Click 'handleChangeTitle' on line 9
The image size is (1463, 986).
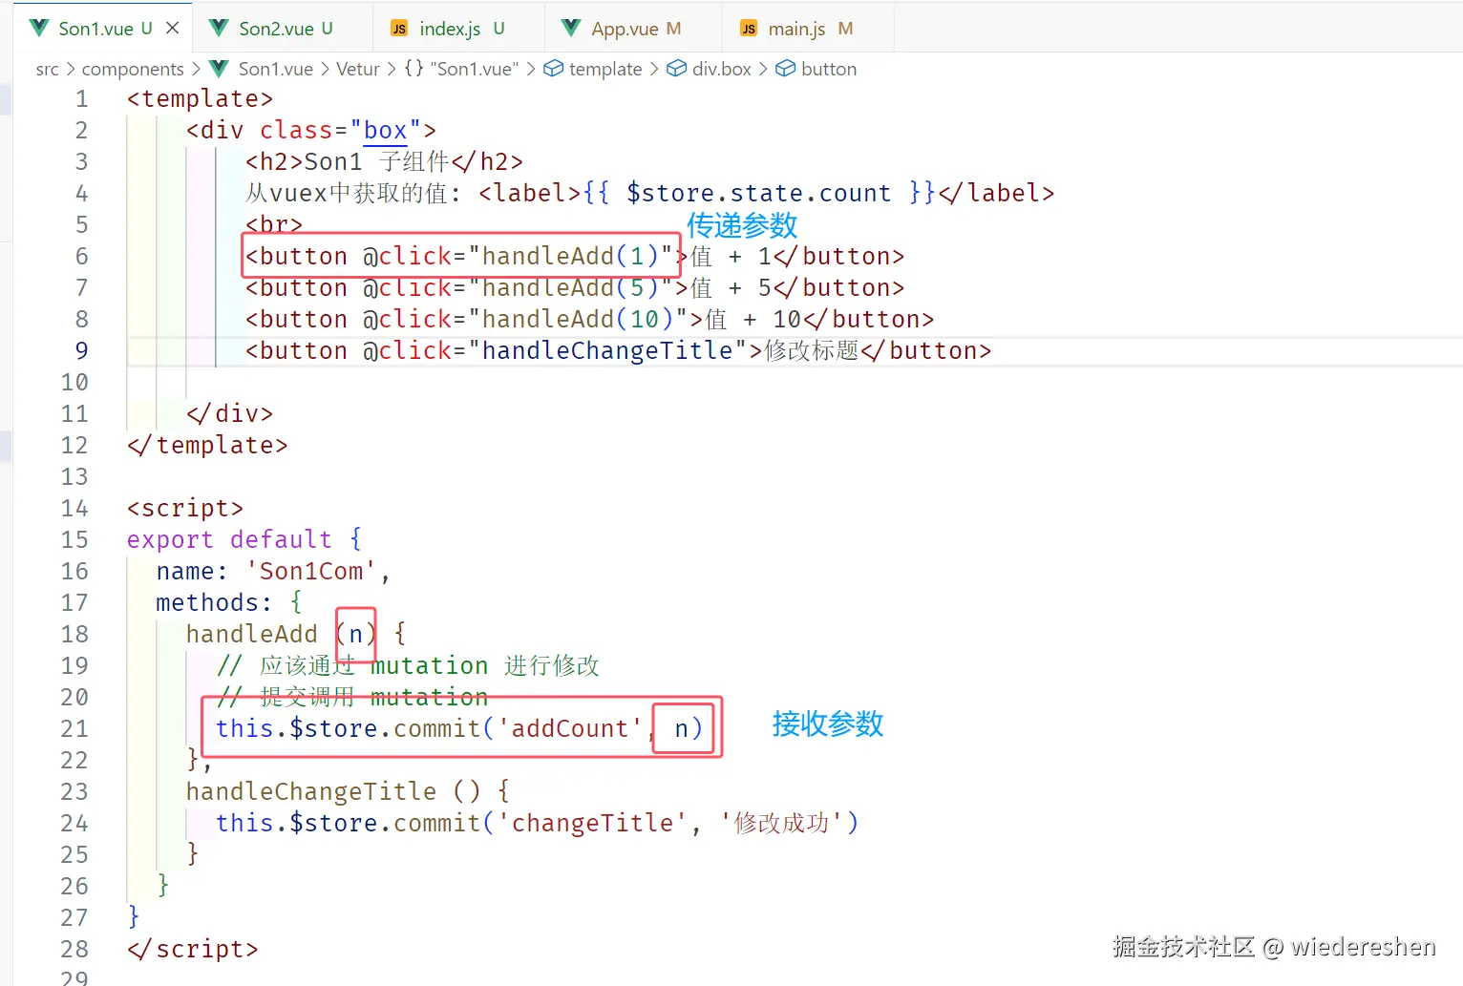click(x=607, y=351)
